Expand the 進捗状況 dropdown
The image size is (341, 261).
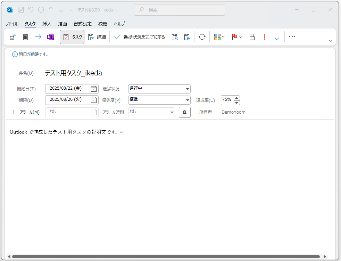pyautogui.click(x=187, y=89)
